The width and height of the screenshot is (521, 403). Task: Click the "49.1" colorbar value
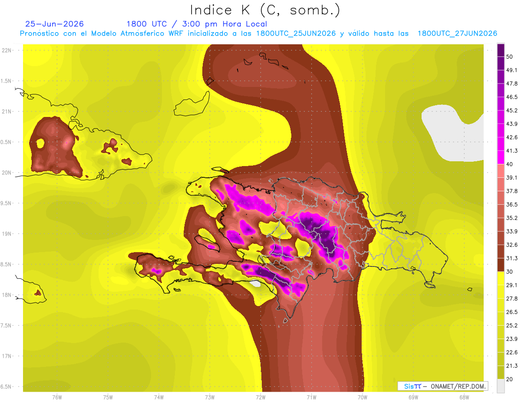coord(512,70)
